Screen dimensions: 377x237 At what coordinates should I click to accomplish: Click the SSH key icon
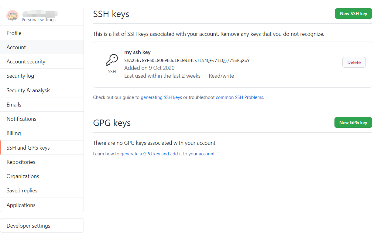[x=111, y=60]
